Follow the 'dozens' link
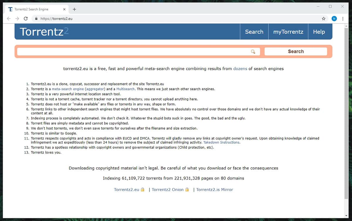The height and width of the screenshot is (221, 352). (240, 69)
